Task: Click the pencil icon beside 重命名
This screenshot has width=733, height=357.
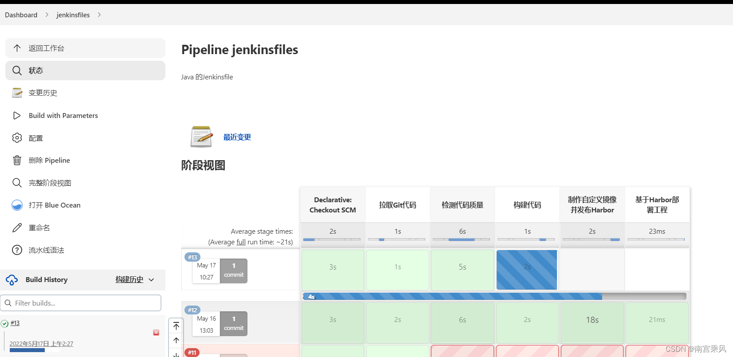Action: coord(17,228)
